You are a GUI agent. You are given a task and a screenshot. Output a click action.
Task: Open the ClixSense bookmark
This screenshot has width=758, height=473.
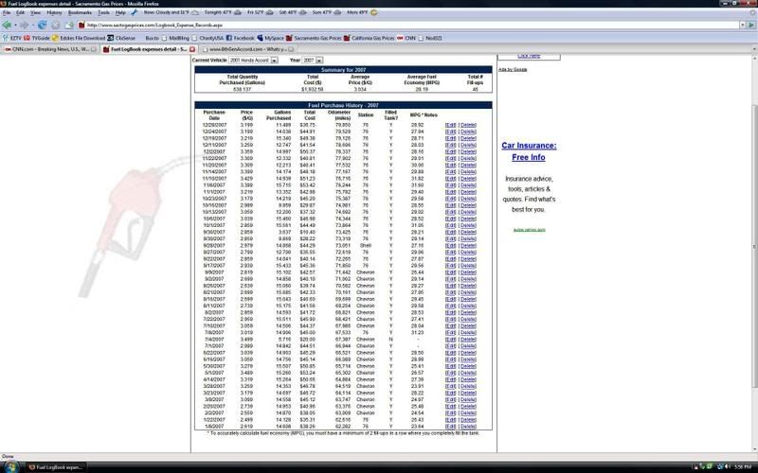(121, 38)
